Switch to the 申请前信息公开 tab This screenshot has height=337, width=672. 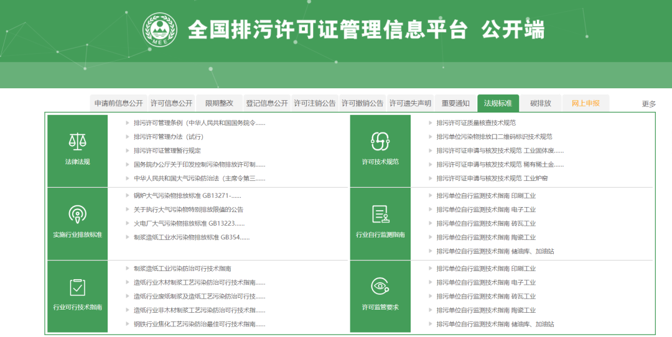click(x=118, y=103)
